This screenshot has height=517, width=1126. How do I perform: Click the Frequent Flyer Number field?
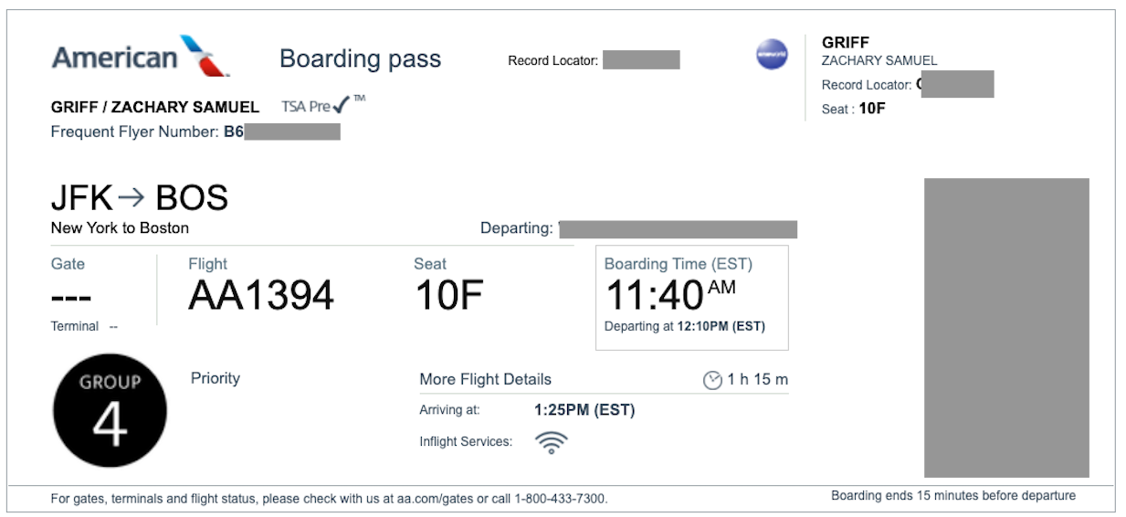click(x=195, y=132)
